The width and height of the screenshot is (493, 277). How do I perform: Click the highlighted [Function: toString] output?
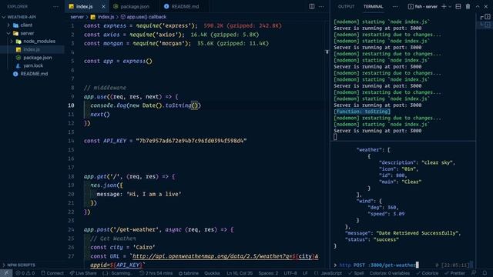(x=362, y=112)
